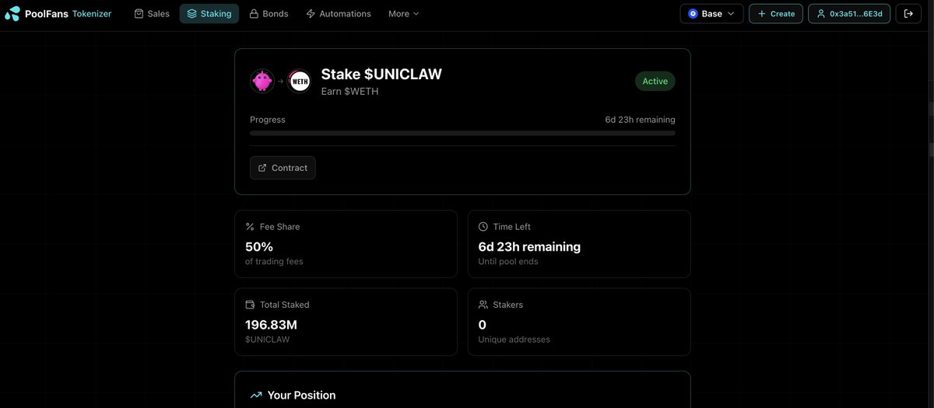Click the plus icon in Create

click(762, 13)
